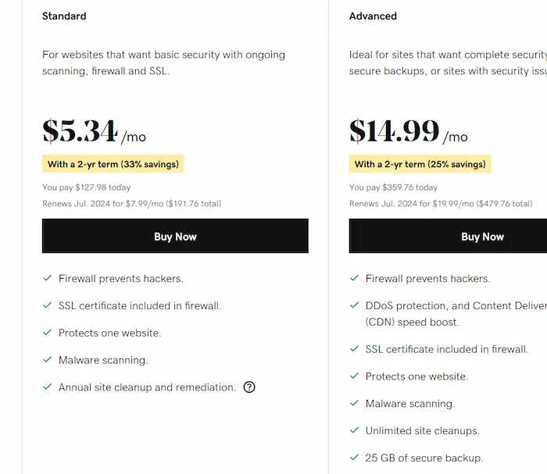Select the Standard plan heading

point(64,16)
